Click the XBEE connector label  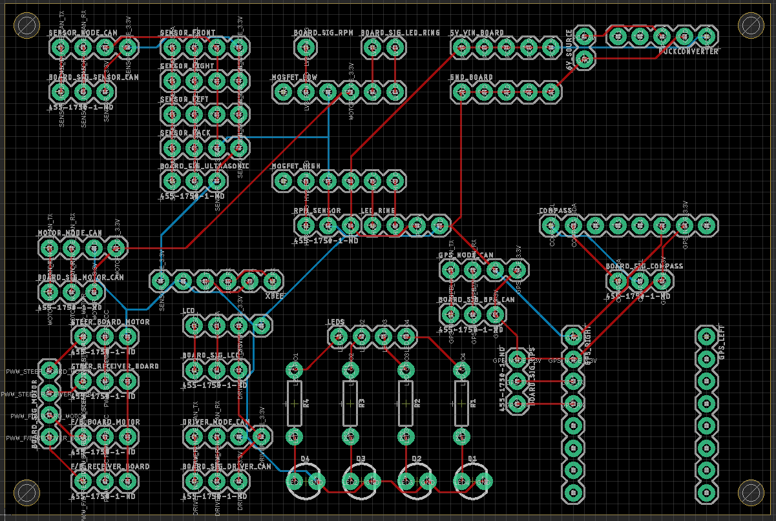coord(275,296)
